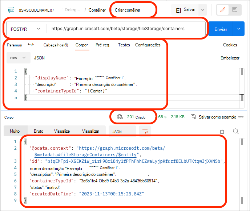Viewport: 250px width, 211px height.
Task: Open the more options ellipsis menu
Action: pyautogui.click(x=241, y=117)
